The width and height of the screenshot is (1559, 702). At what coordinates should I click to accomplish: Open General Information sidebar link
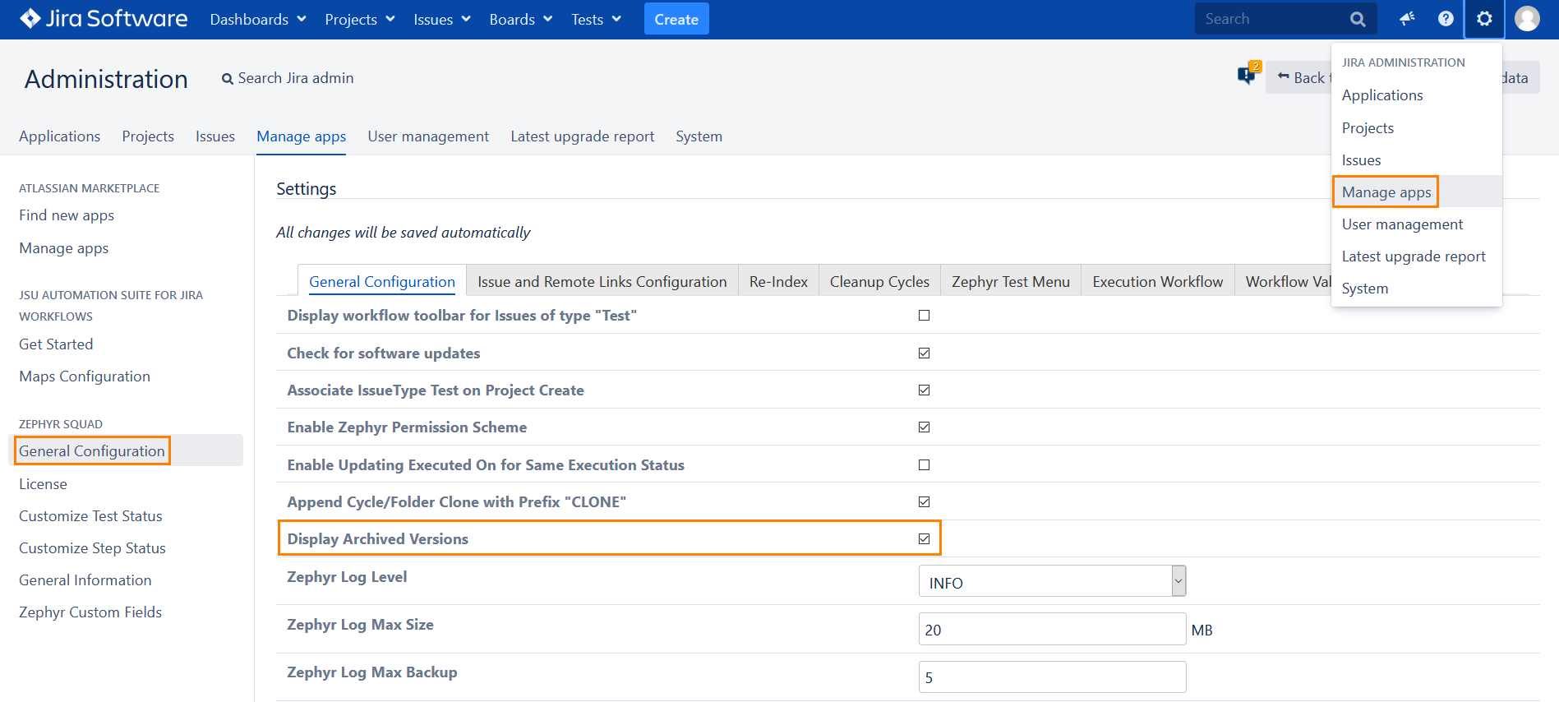(x=85, y=580)
